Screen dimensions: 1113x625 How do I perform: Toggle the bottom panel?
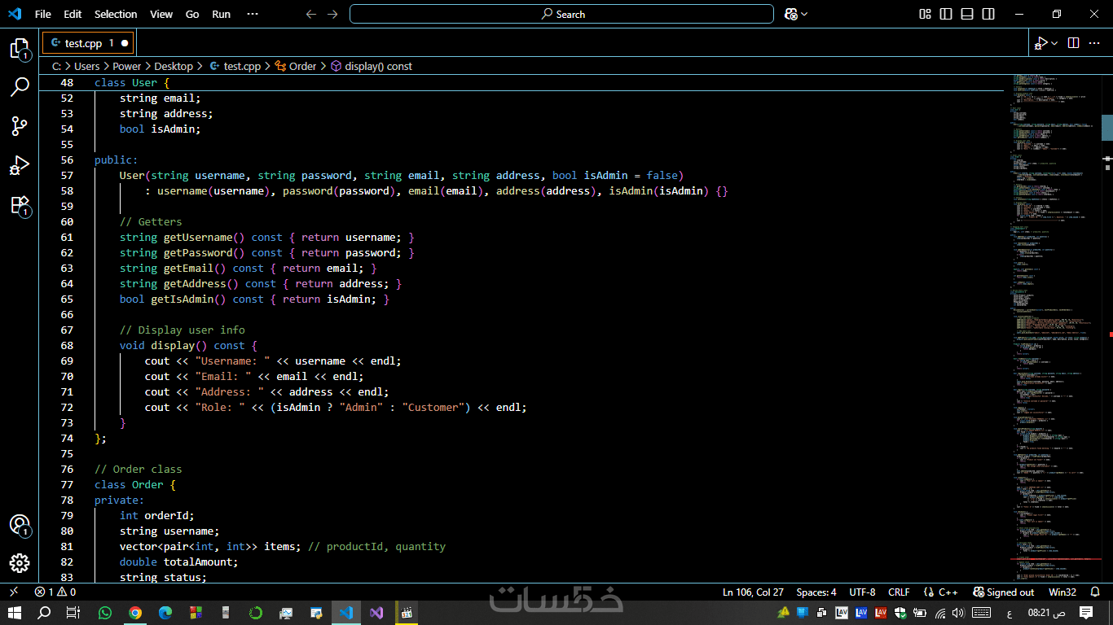(x=967, y=14)
